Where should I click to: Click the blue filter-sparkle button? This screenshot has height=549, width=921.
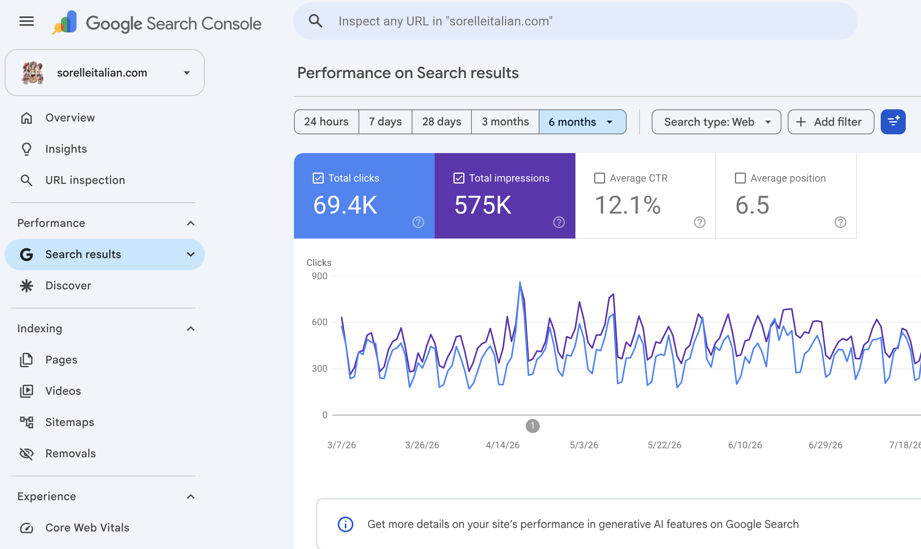click(x=893, y=122)
